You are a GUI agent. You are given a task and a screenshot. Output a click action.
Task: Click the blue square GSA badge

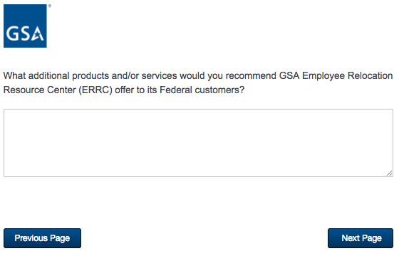pos(25,26)
